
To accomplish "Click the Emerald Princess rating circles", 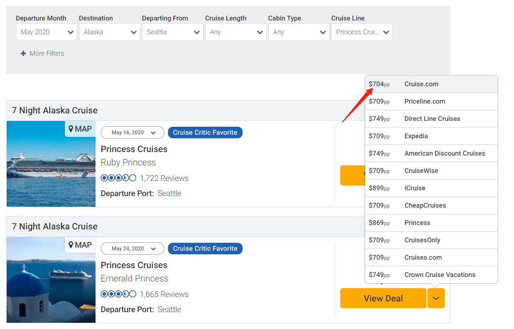I will tap(118, 294).
